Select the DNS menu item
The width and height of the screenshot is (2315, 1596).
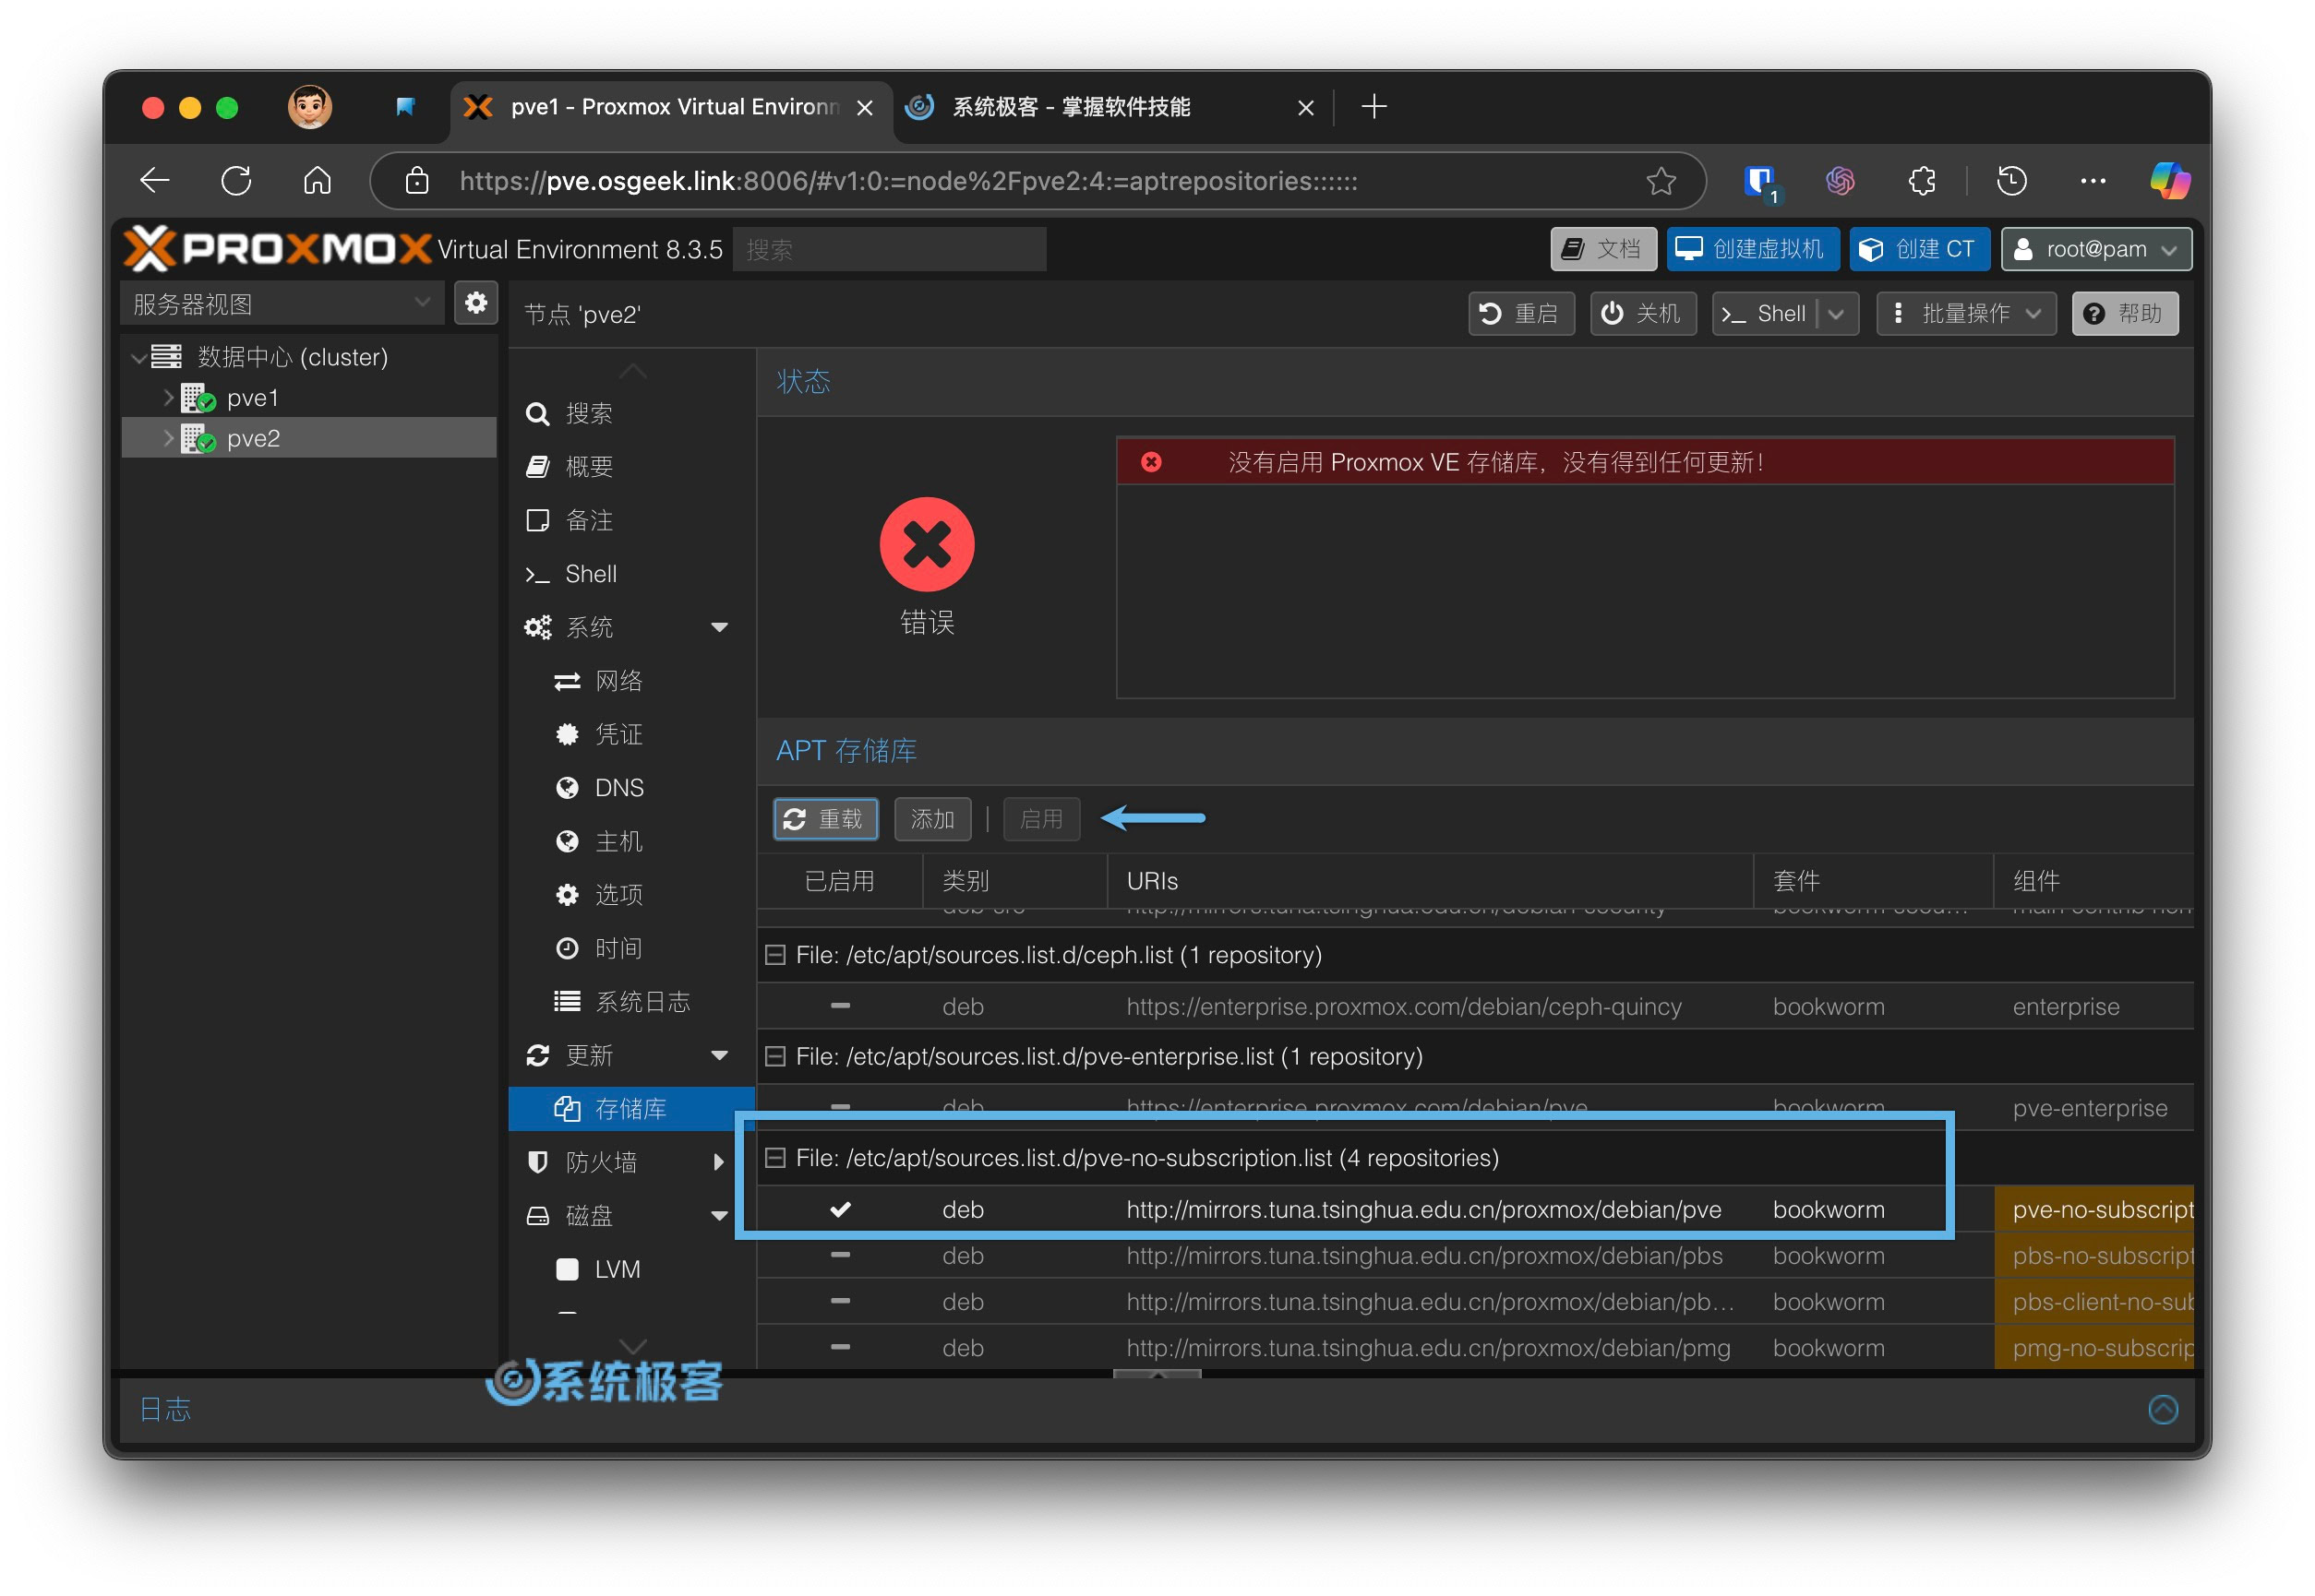[618, 788]
